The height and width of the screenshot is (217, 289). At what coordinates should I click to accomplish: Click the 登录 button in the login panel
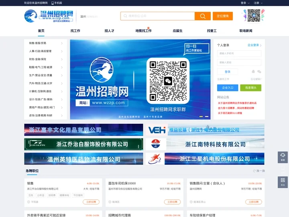click(x=228, y=72)
